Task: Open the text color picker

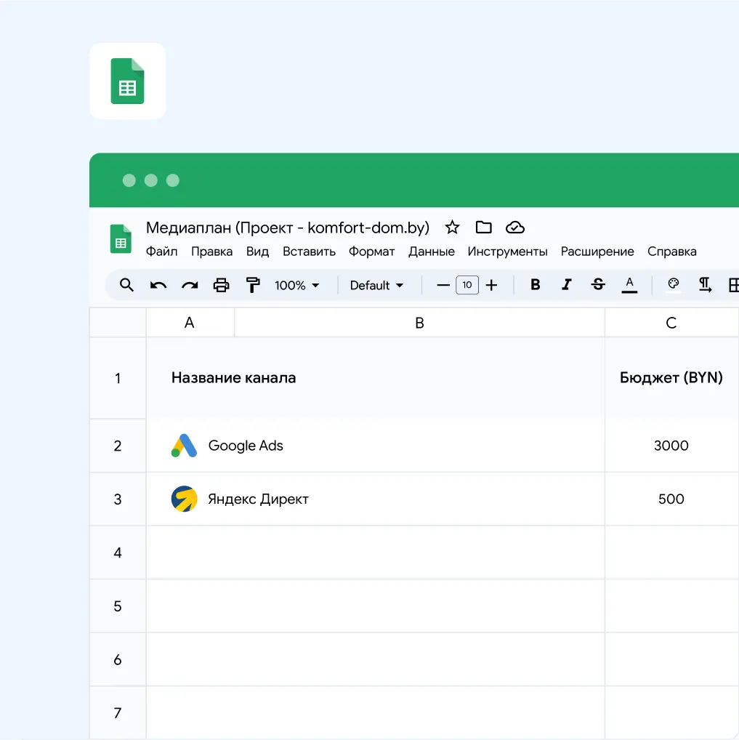Action: 629,285
